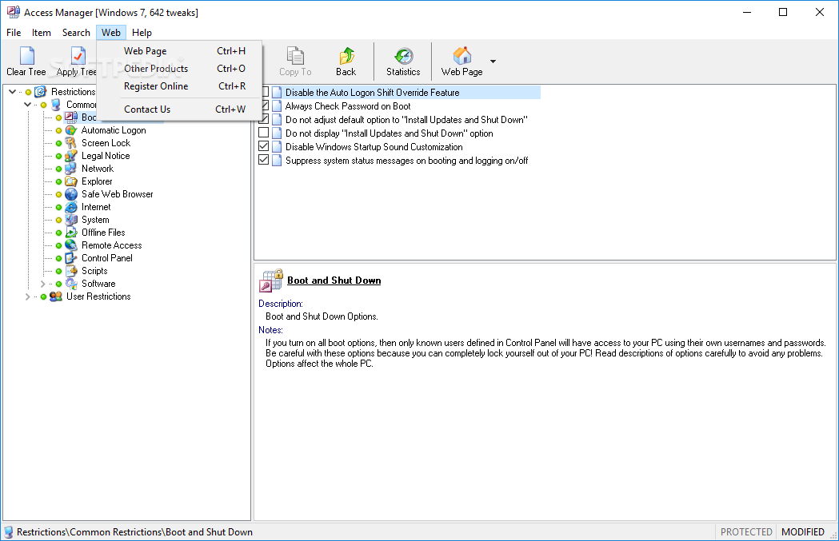Open the File menu
839x541 pixels.
pos(14,33)
